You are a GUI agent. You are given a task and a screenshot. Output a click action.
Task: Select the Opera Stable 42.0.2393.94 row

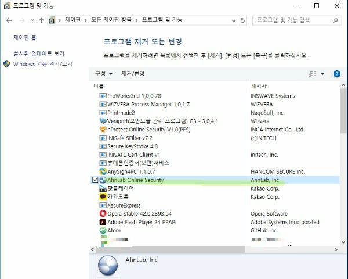[215, 213]
